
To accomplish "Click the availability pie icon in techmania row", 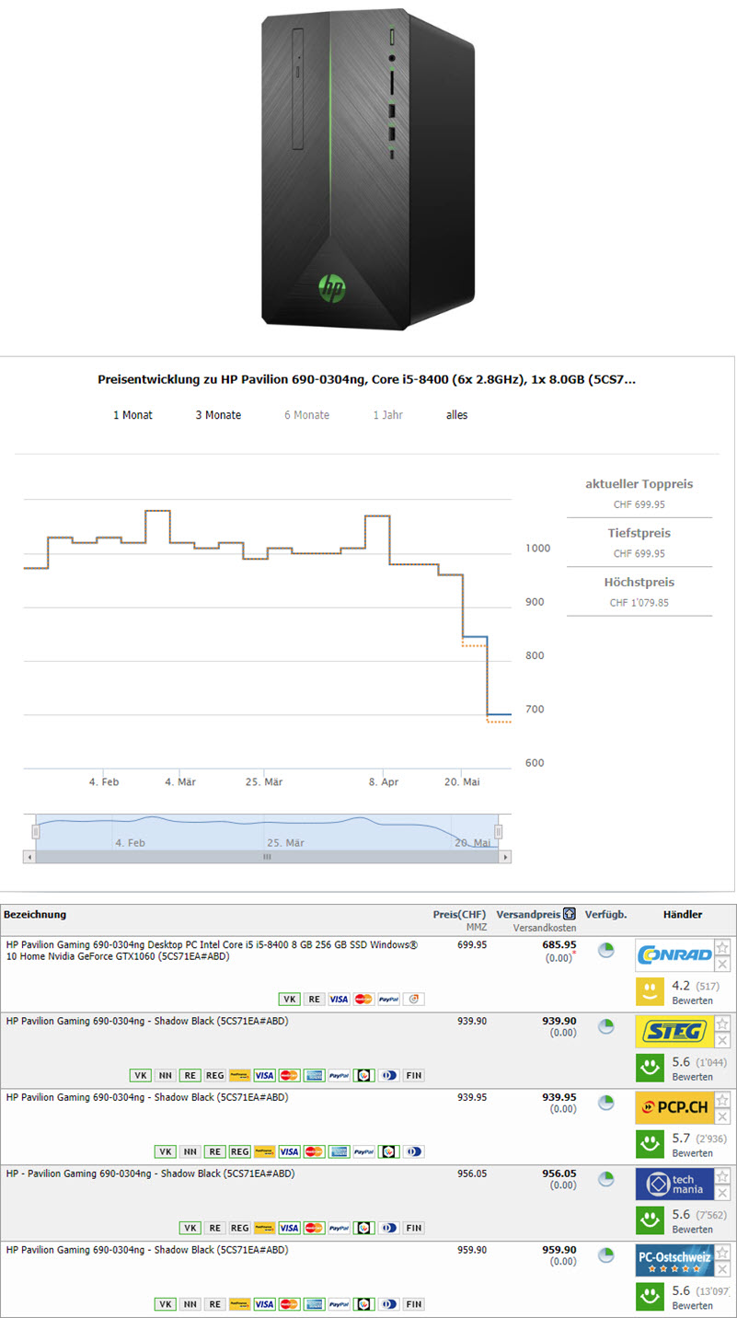I will click(605, 1179).
